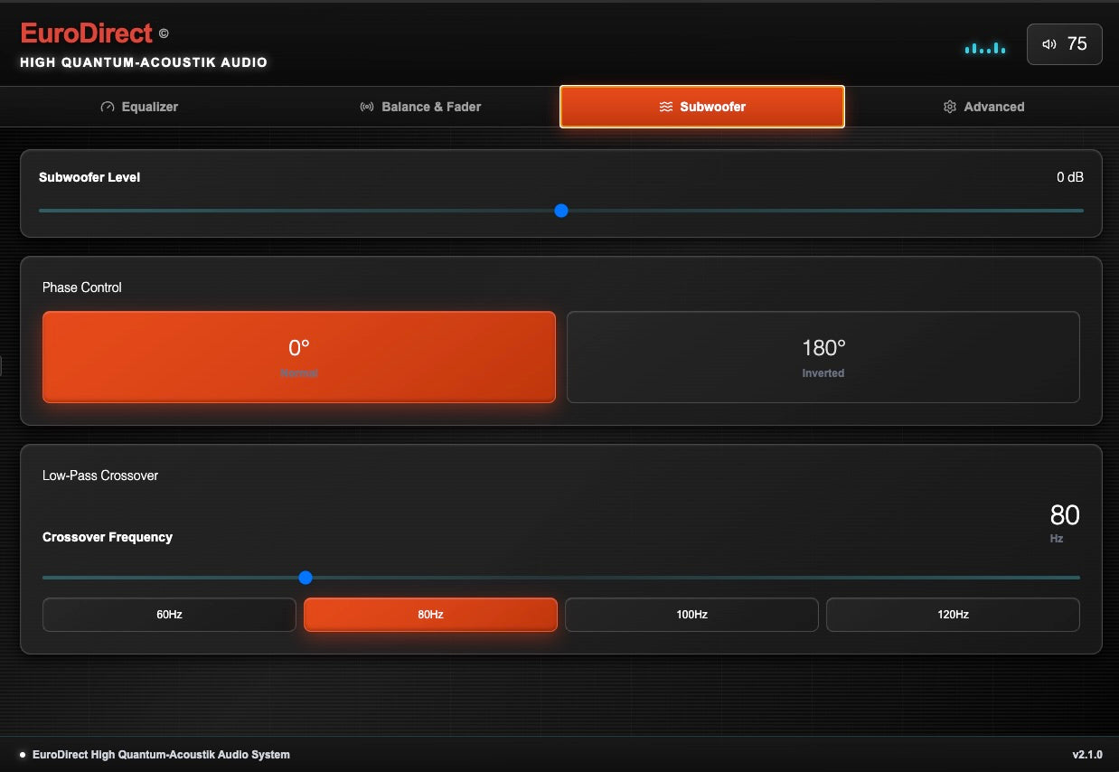Select the 80Hz crossover preset

(430, 615)
